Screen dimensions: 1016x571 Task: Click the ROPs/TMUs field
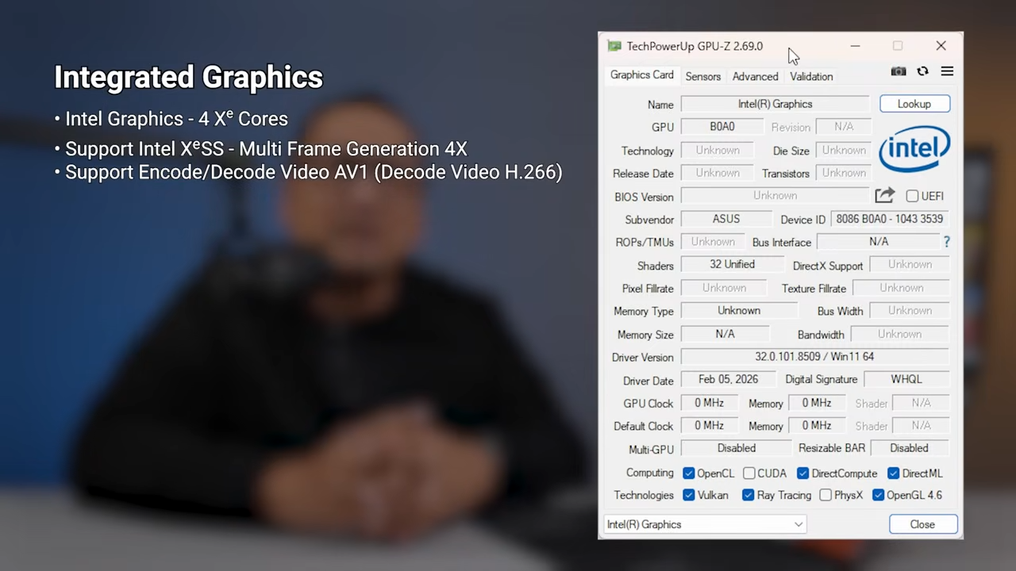(x=713, y=242)
